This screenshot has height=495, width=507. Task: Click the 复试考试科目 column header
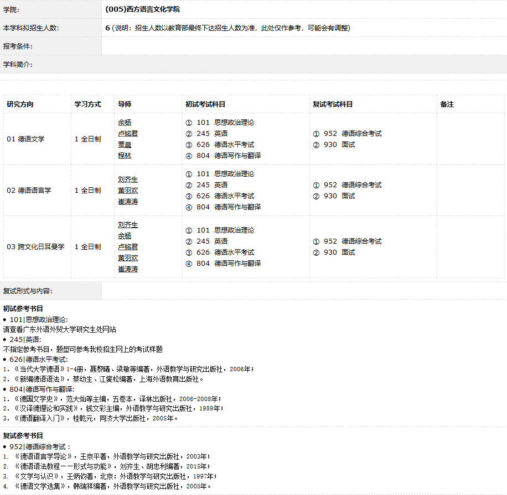[333, 104]
